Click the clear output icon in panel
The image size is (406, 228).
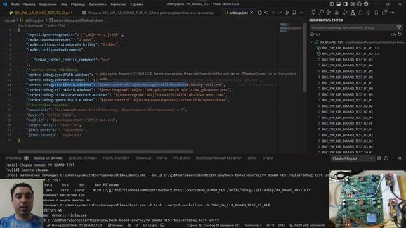click(379, 158)
